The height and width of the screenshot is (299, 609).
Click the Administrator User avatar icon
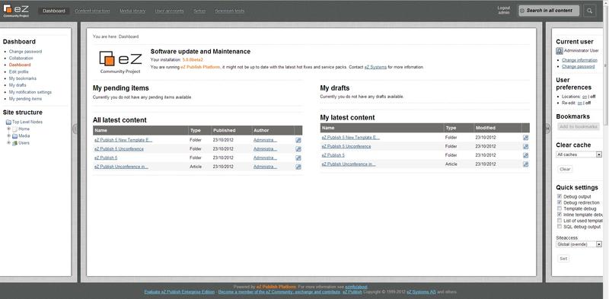click(x=560, y=51)
